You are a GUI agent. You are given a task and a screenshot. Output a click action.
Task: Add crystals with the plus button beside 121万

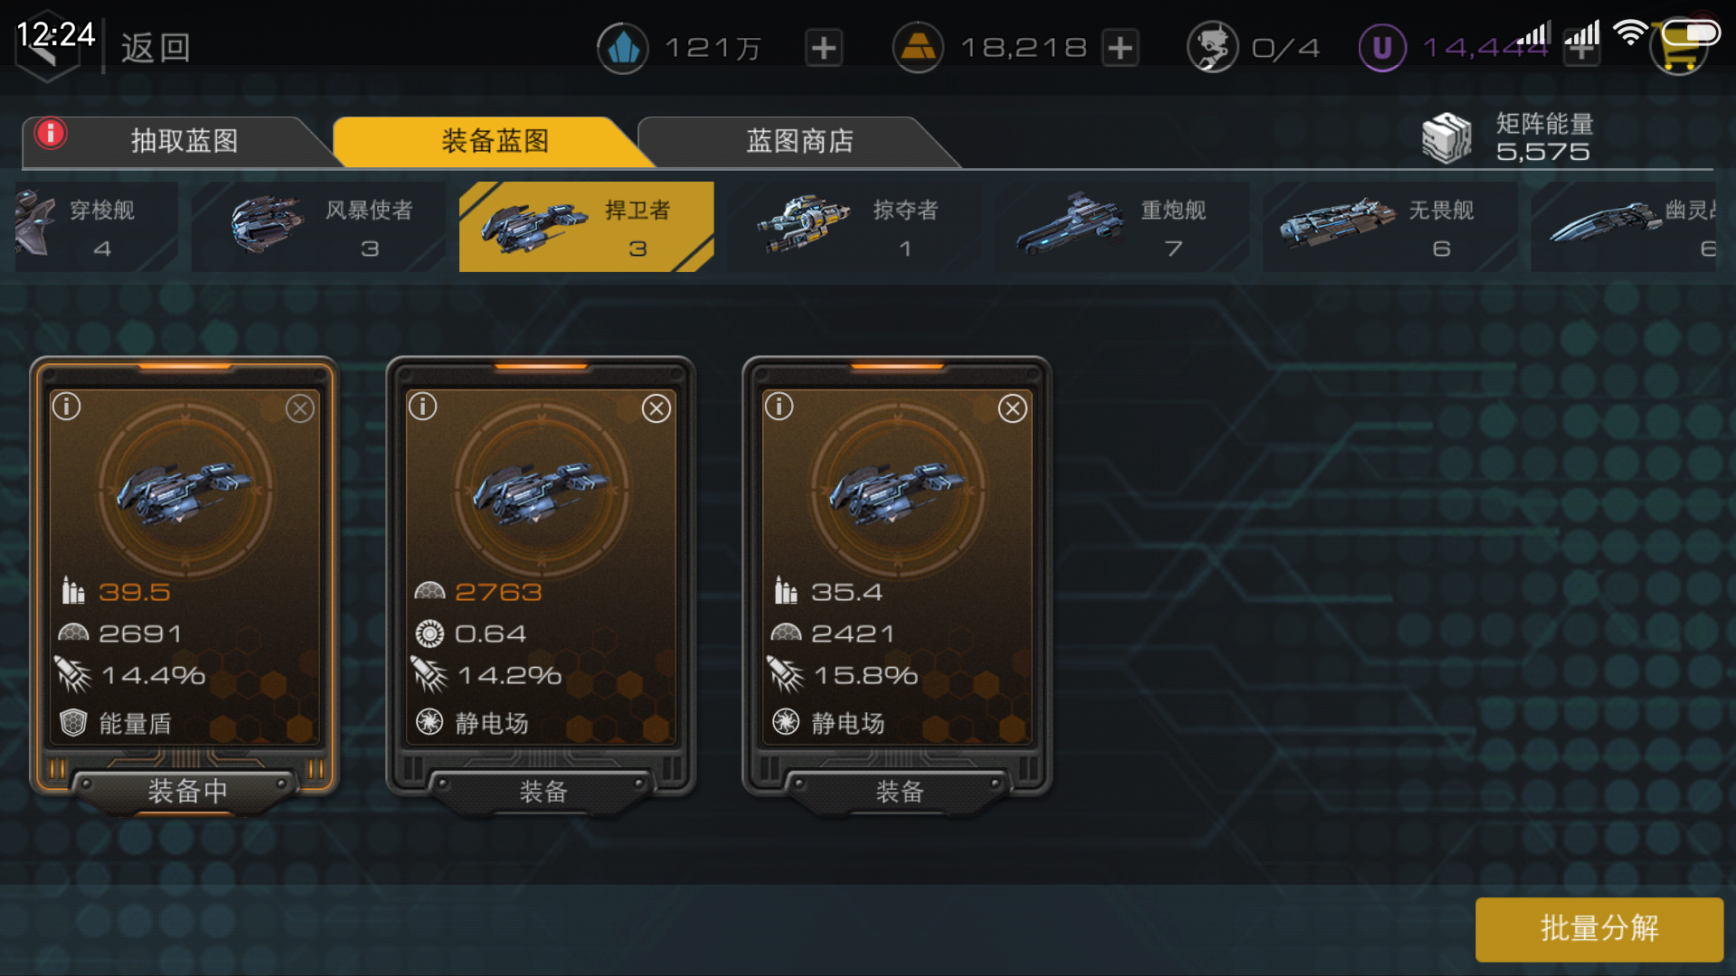824,48
